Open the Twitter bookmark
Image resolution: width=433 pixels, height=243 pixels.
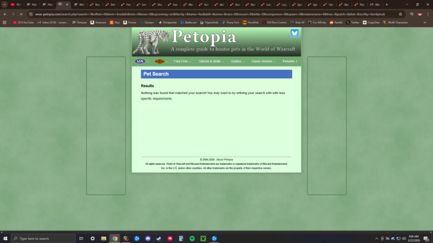(x=353, y=23)
